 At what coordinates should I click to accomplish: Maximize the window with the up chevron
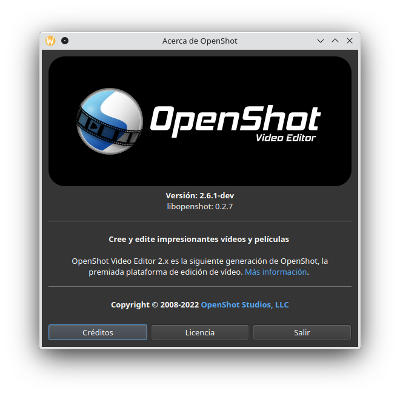335,41
